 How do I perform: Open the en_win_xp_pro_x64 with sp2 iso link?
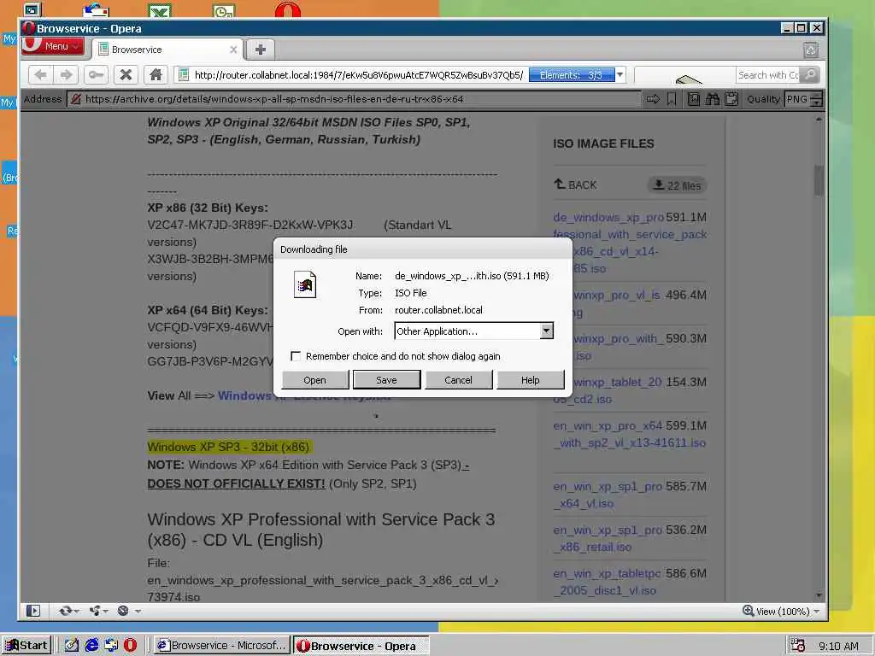pyautogui.click(x=630, y=434)
